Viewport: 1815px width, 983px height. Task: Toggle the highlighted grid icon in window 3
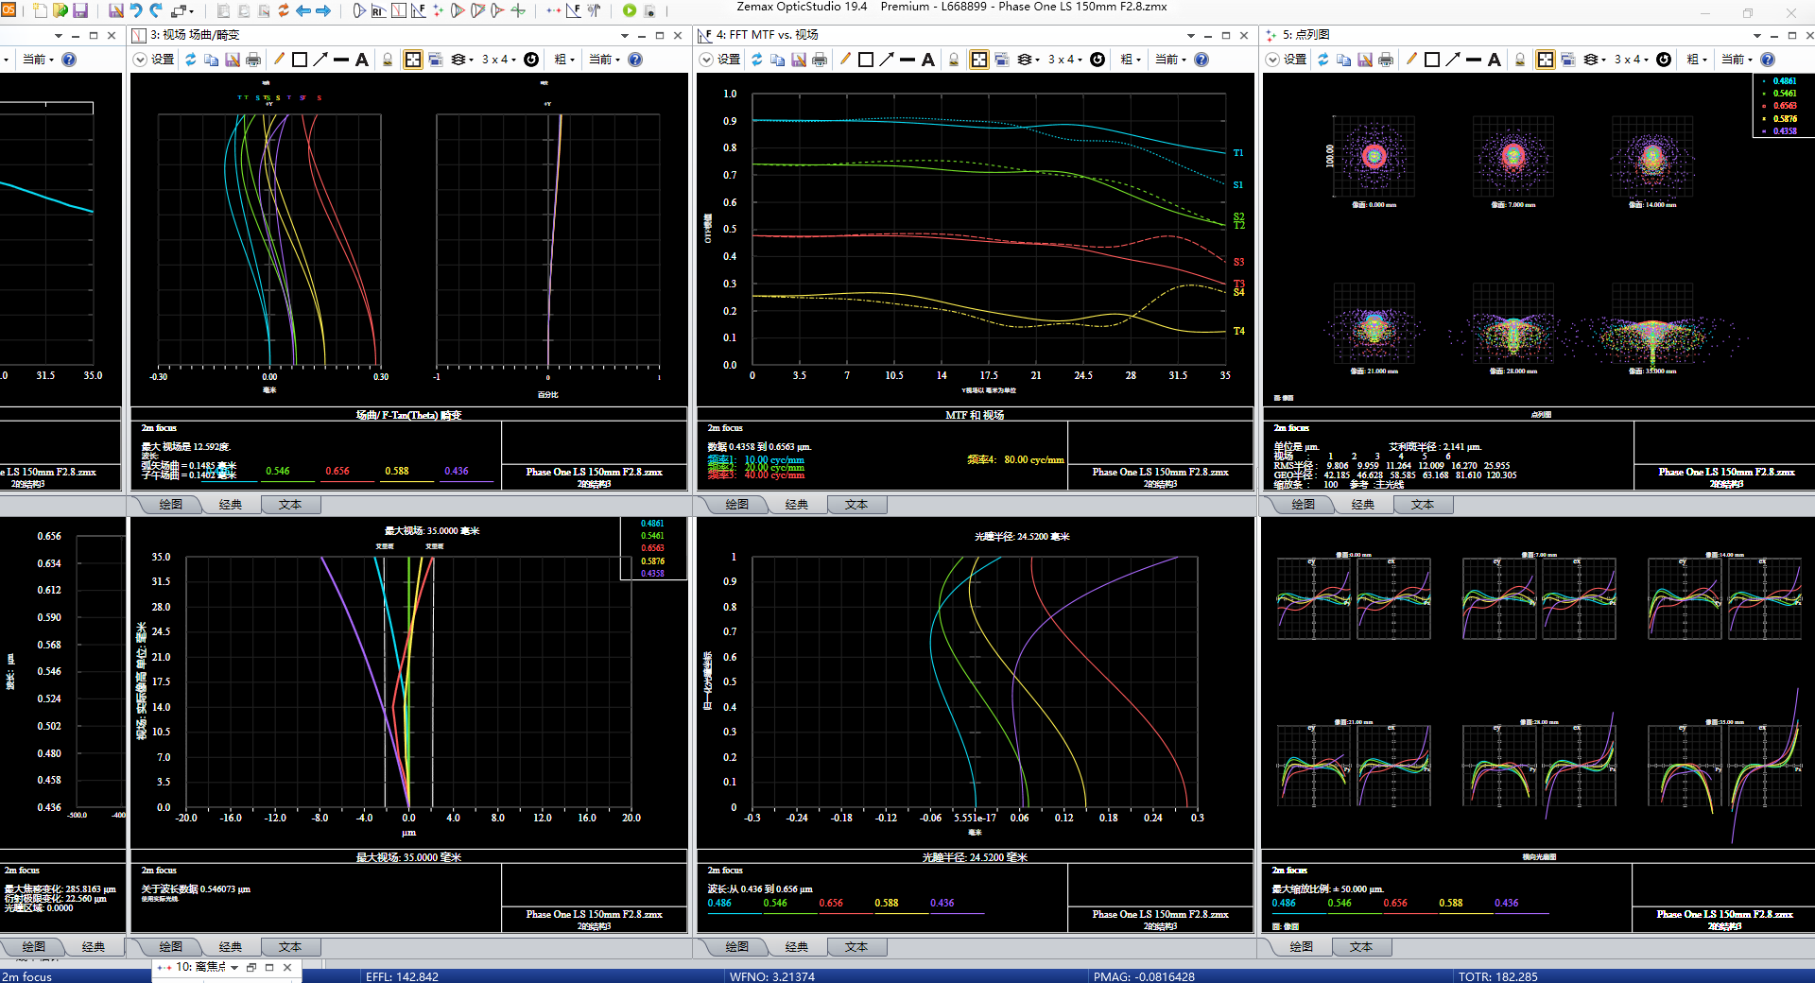(x=413, y=60)
